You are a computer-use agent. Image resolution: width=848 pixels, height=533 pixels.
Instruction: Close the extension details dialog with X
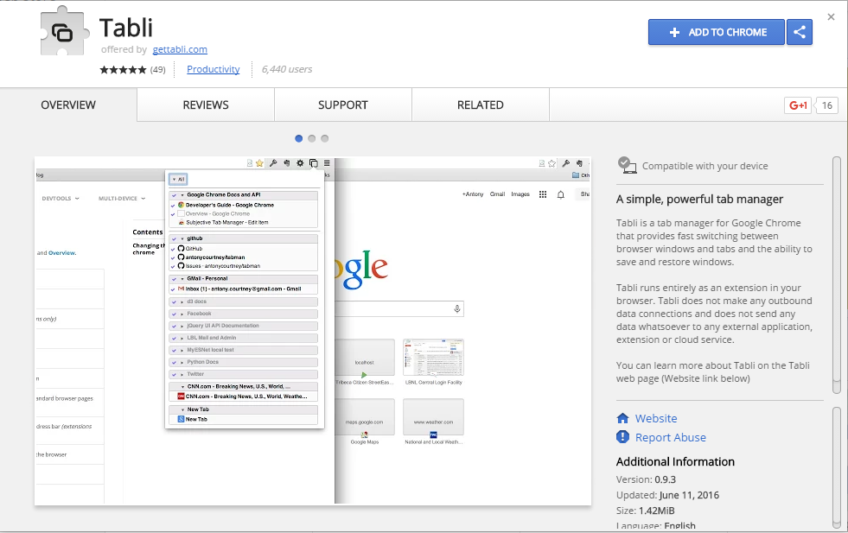click(x=832, y=17)
